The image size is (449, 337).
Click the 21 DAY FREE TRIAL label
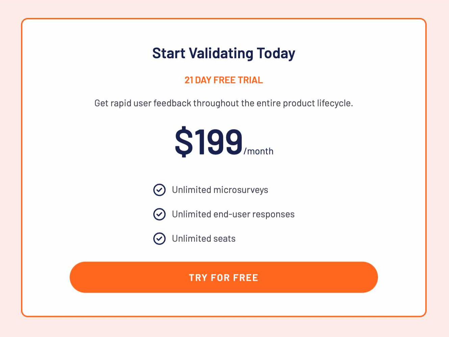(223, 80)
